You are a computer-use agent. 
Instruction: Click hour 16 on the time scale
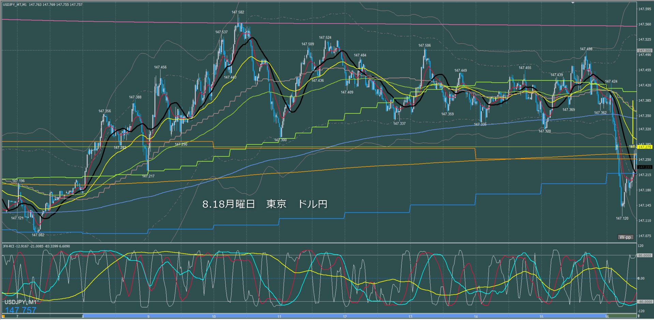607,317
